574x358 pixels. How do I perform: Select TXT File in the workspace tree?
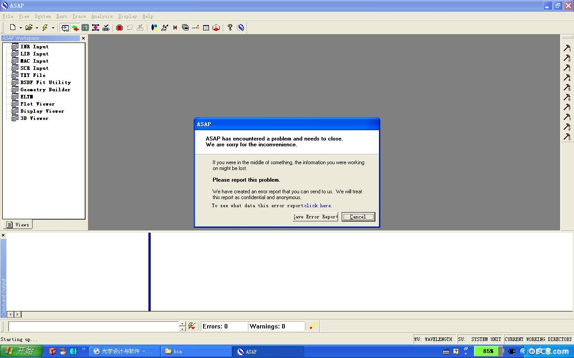point(33,75)
